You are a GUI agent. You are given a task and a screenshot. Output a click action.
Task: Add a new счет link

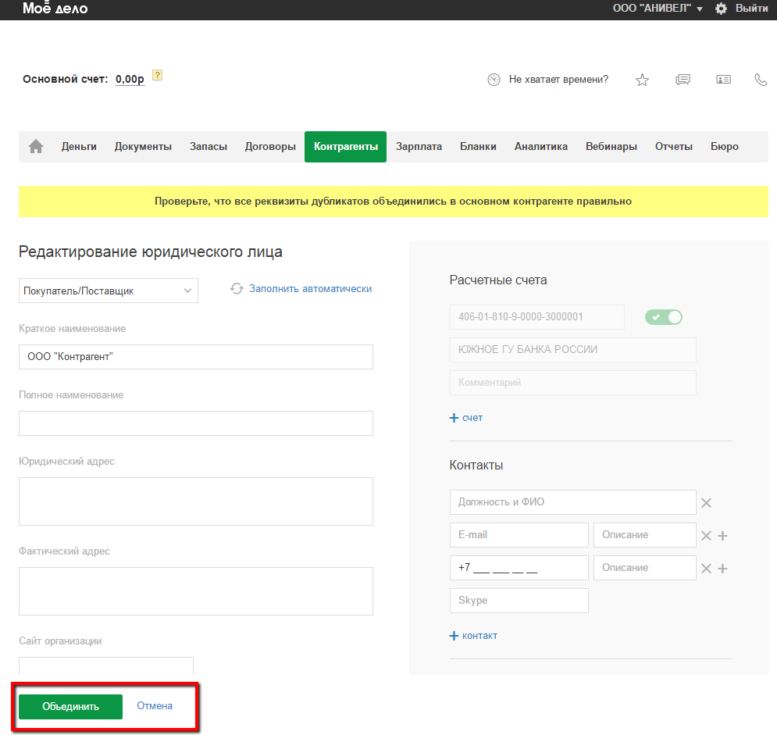(x=466, y=418)
